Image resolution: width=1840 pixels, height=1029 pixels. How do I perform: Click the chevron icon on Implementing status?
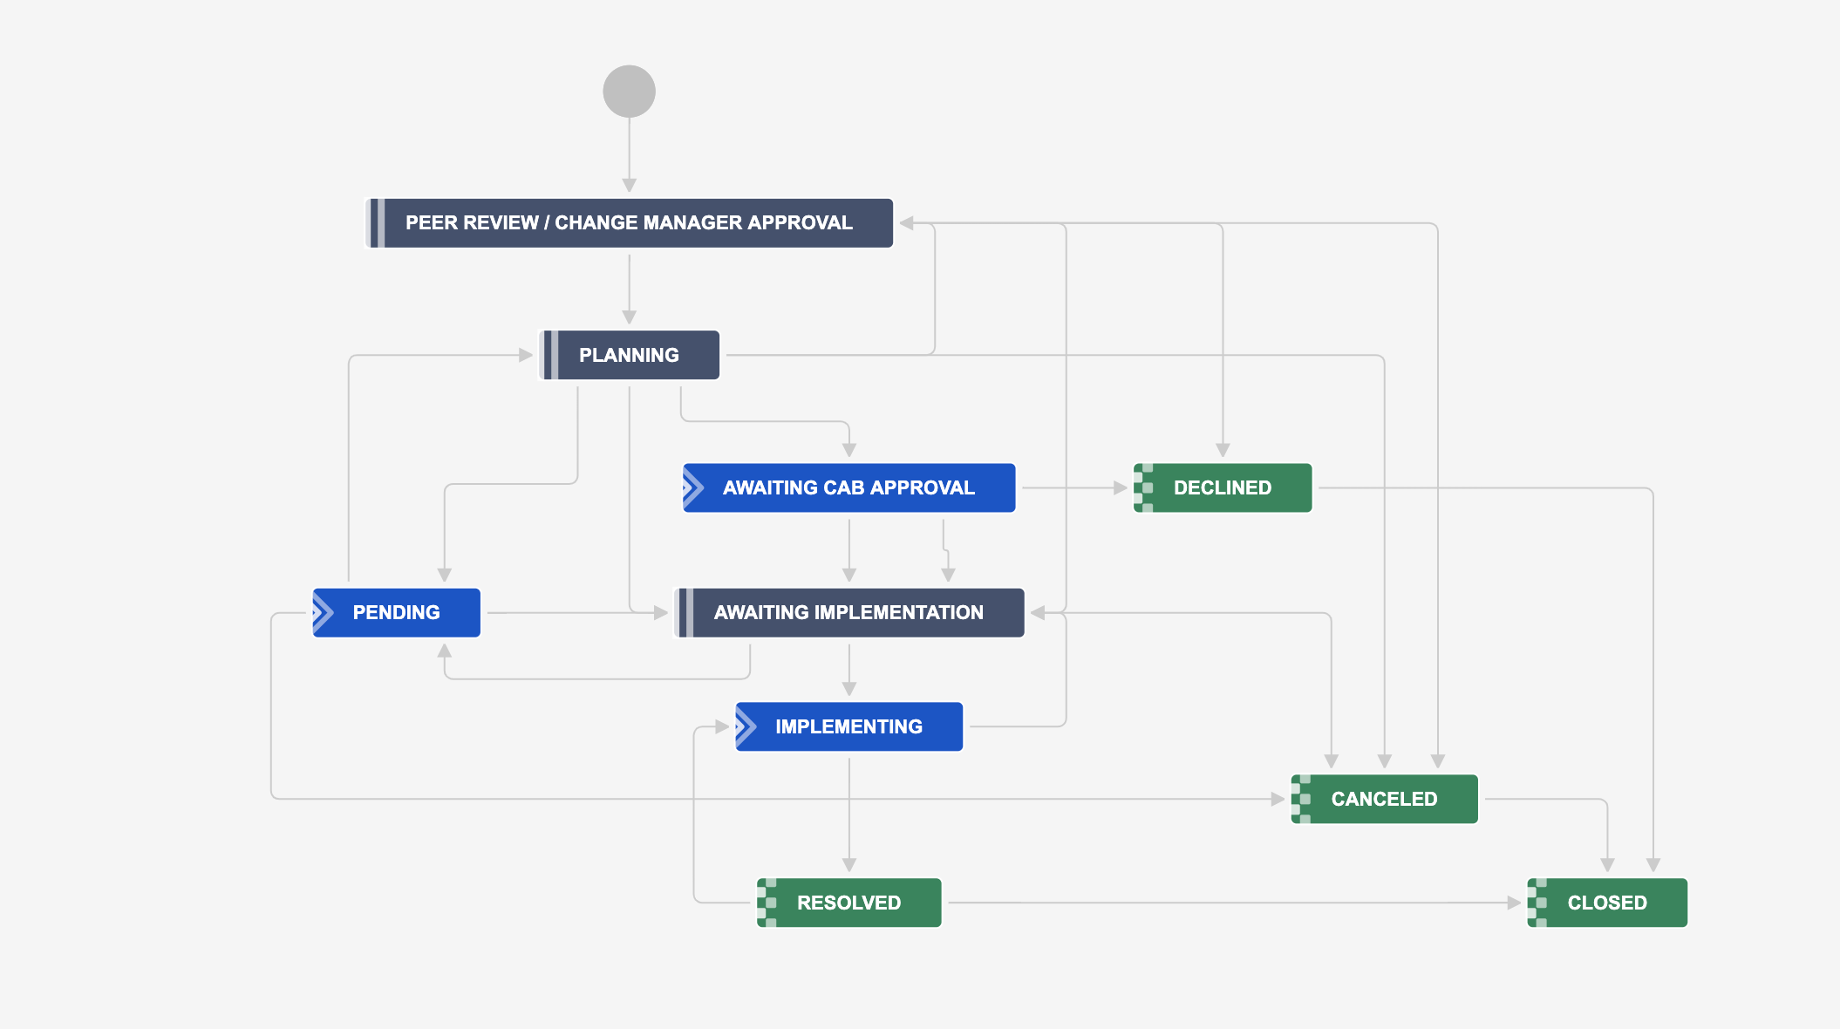(746, 726)
